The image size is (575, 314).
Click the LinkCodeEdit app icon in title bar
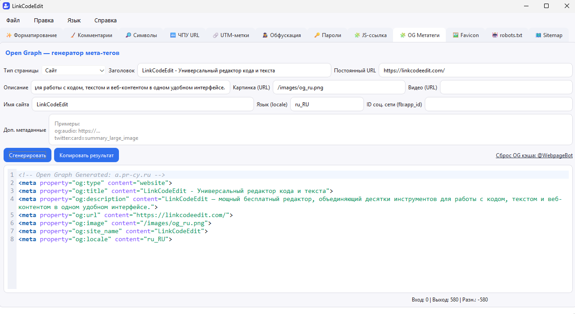tap(6, 6)
